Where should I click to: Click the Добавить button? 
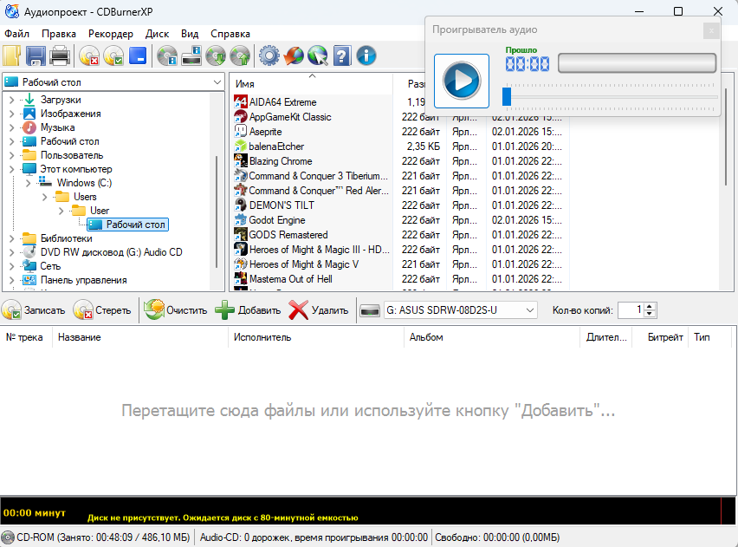[249, 310]
